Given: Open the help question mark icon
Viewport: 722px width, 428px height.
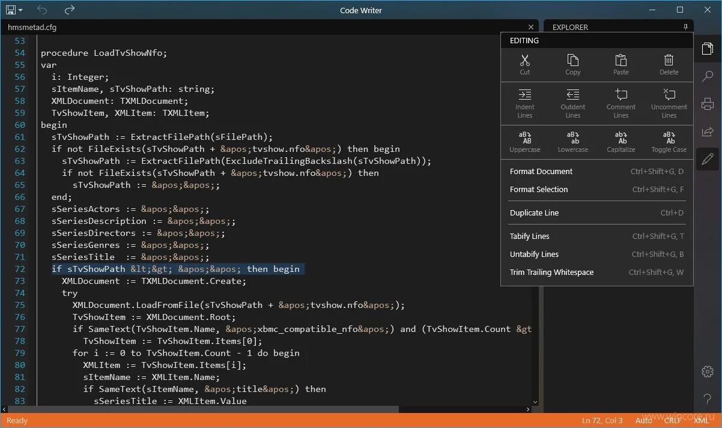Looking at the screenshot, I should pyautogui.click(x=708, y=399).
